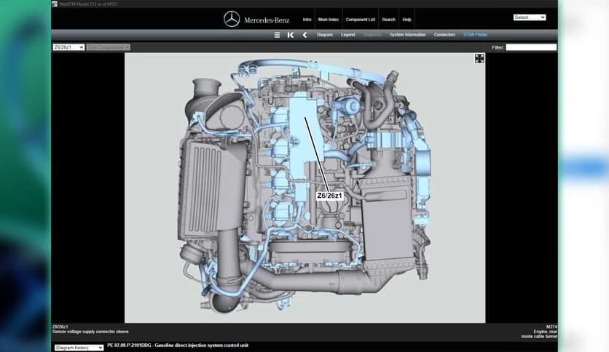Screen dimensions: 609x352
Task: Open the Sub Components dropdown
Action: [108, 47]
